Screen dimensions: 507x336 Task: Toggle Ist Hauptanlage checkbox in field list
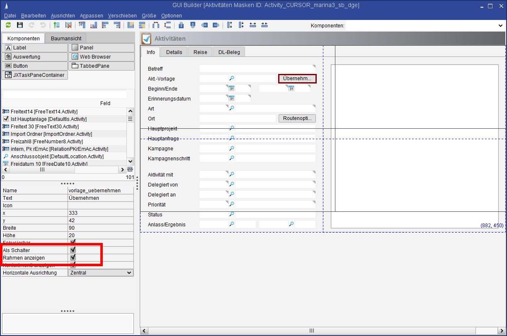coord(6,119)
